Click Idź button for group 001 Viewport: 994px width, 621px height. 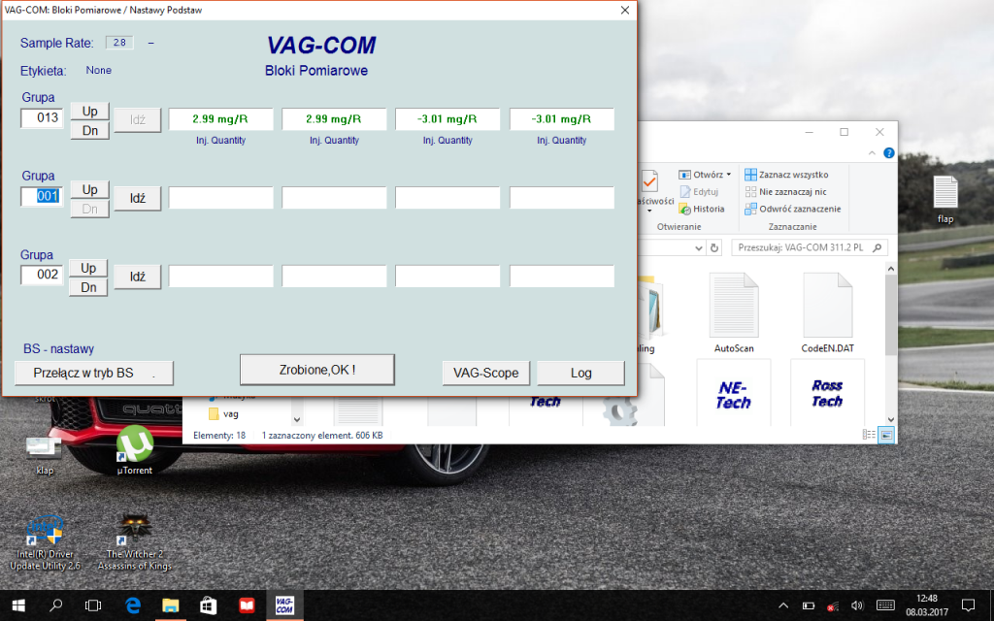point(138,198)
